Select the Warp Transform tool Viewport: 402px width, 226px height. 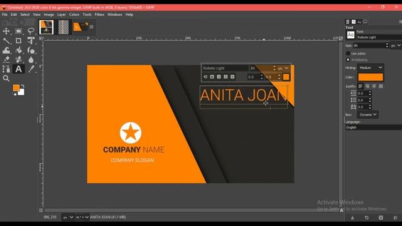[6, 50]
